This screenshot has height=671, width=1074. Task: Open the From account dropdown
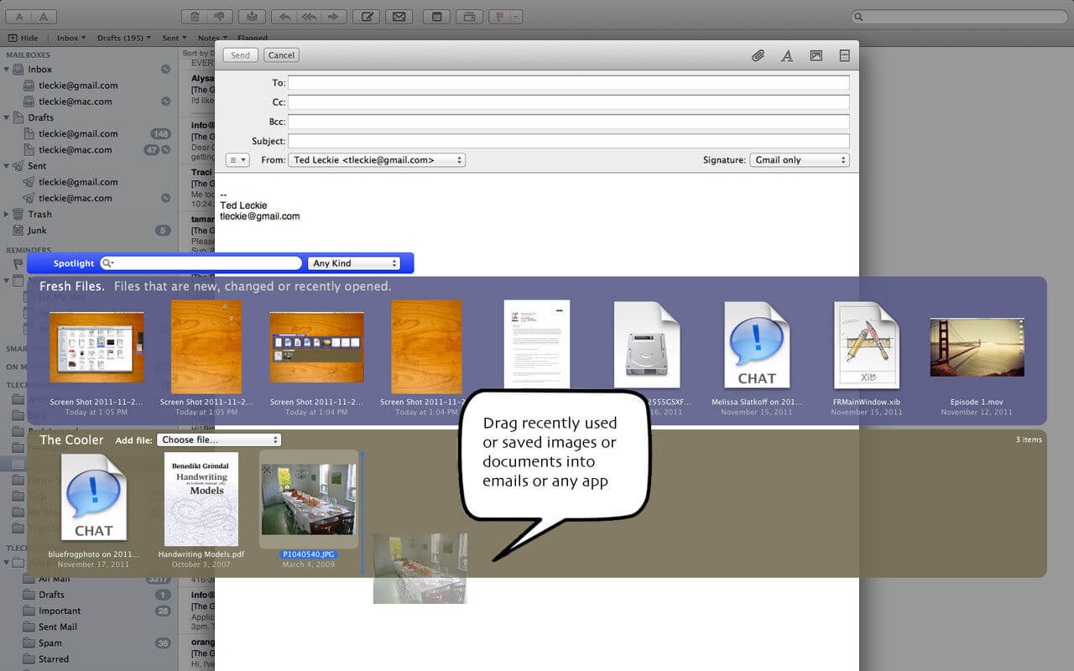[376, 160]
